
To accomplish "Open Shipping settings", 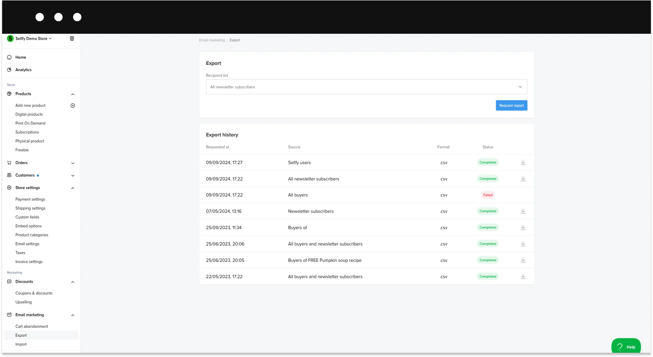I will pyautogui.click(x=30, y=208).
